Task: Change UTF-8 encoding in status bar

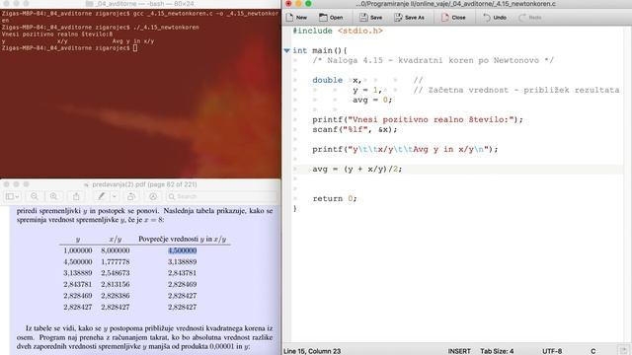Action: coord(552,351)
